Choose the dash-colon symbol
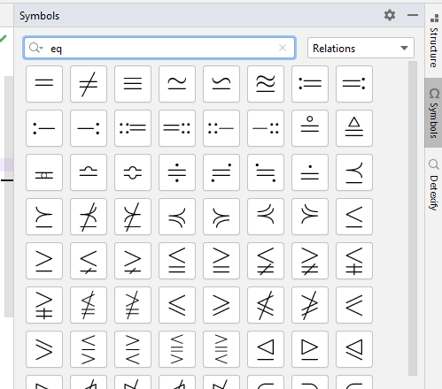The width and height of the screenshot is (442, 389). tap(89, 128)
